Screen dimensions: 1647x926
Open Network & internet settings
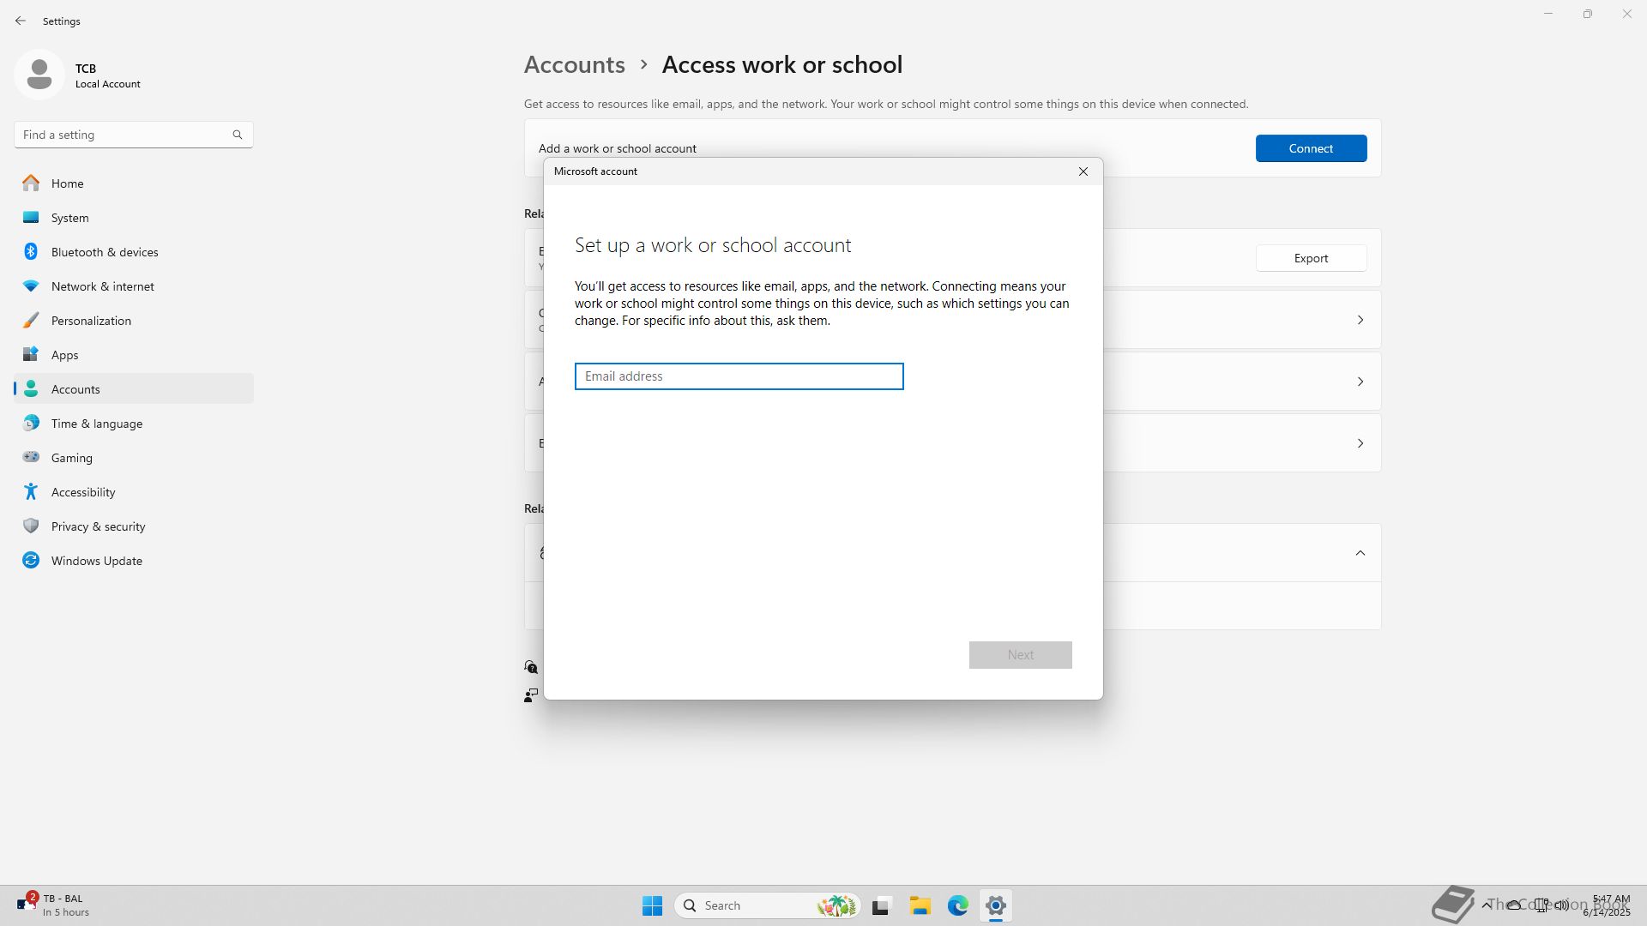point(102,286)
